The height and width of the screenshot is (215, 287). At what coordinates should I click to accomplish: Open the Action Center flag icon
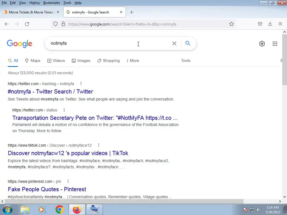[245, 210]
